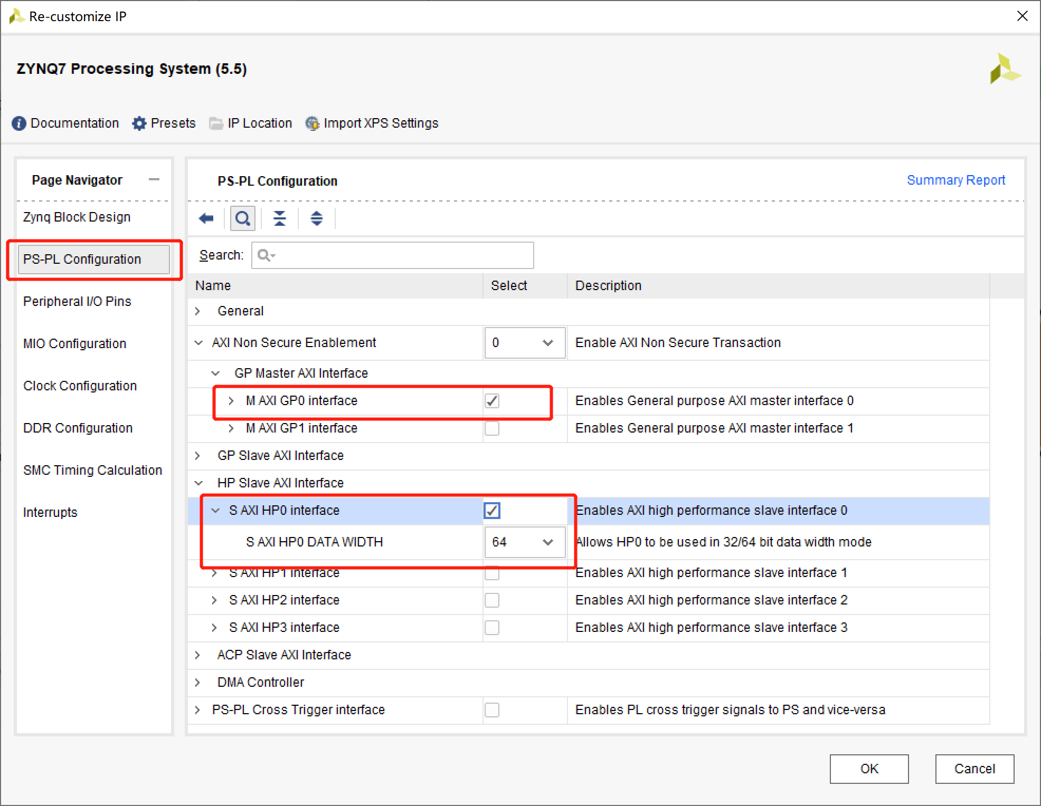This screenshot has height=806, width=1041.
Task: Click the Expand All toolbar icon
Action: pyautogui.click(x=317, y=218)
